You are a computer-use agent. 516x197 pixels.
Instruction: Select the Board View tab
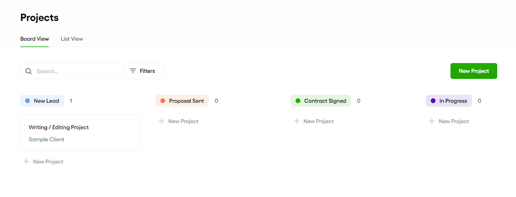pos(34,39)
